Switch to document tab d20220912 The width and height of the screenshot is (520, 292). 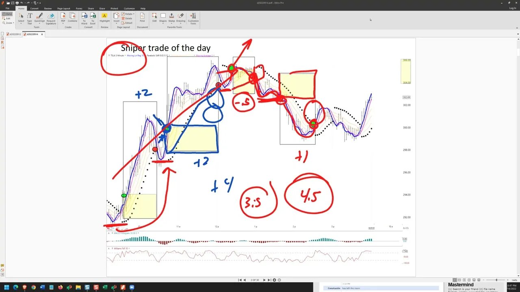coord(14,34)
